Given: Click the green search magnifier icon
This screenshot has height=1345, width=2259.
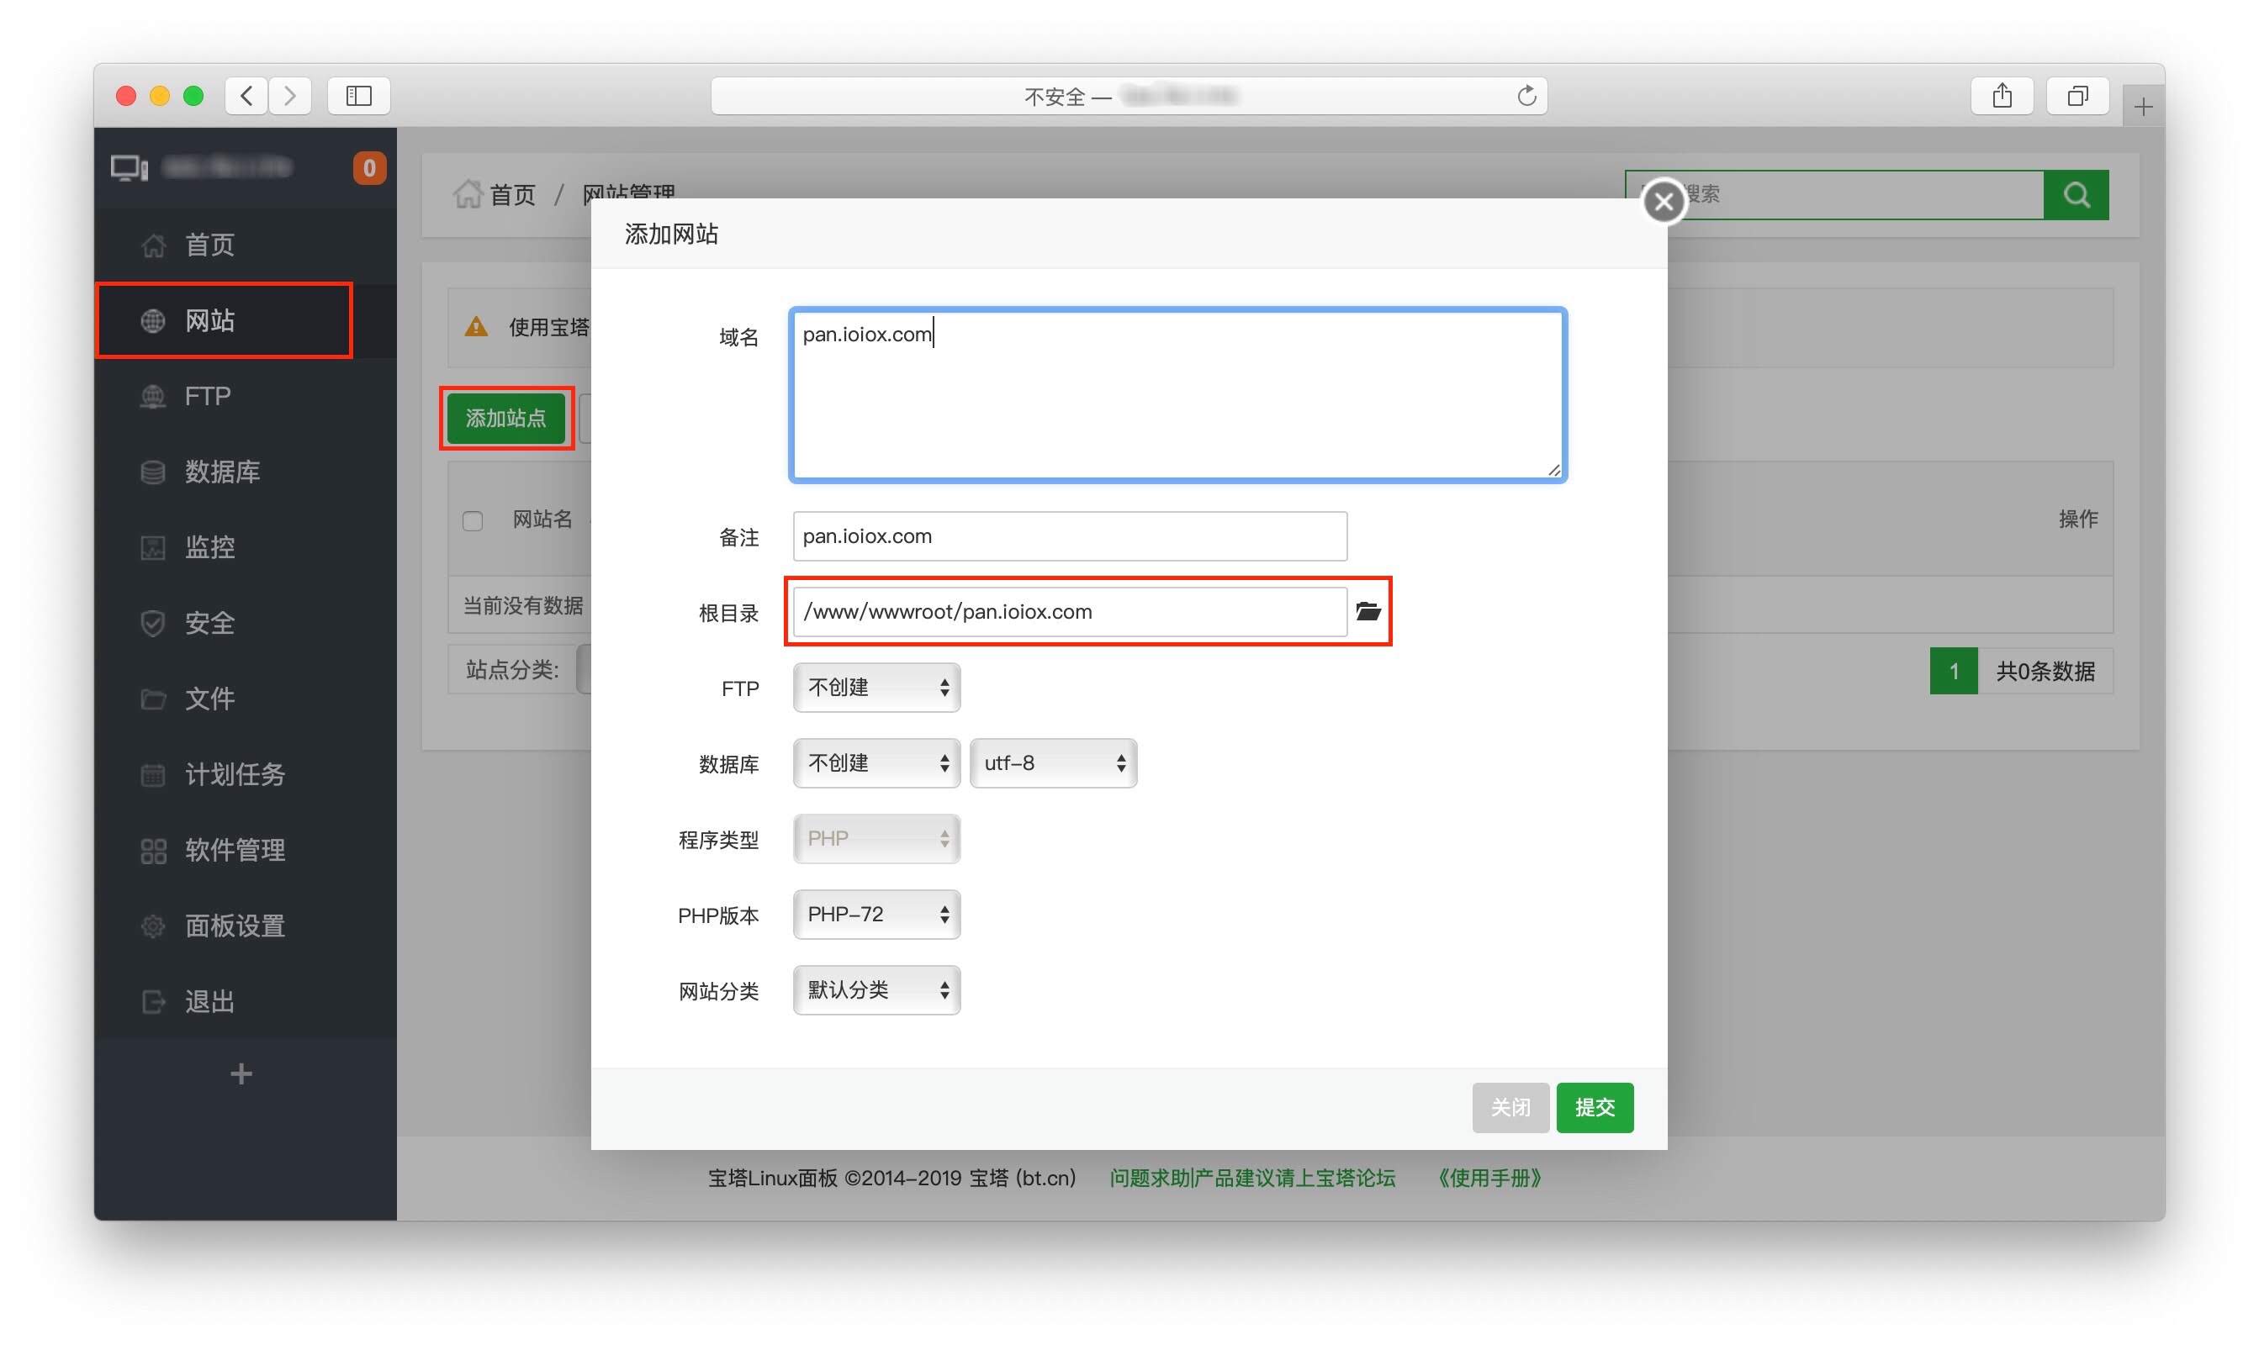Looking at the screenshot, I should point(2075,195).
